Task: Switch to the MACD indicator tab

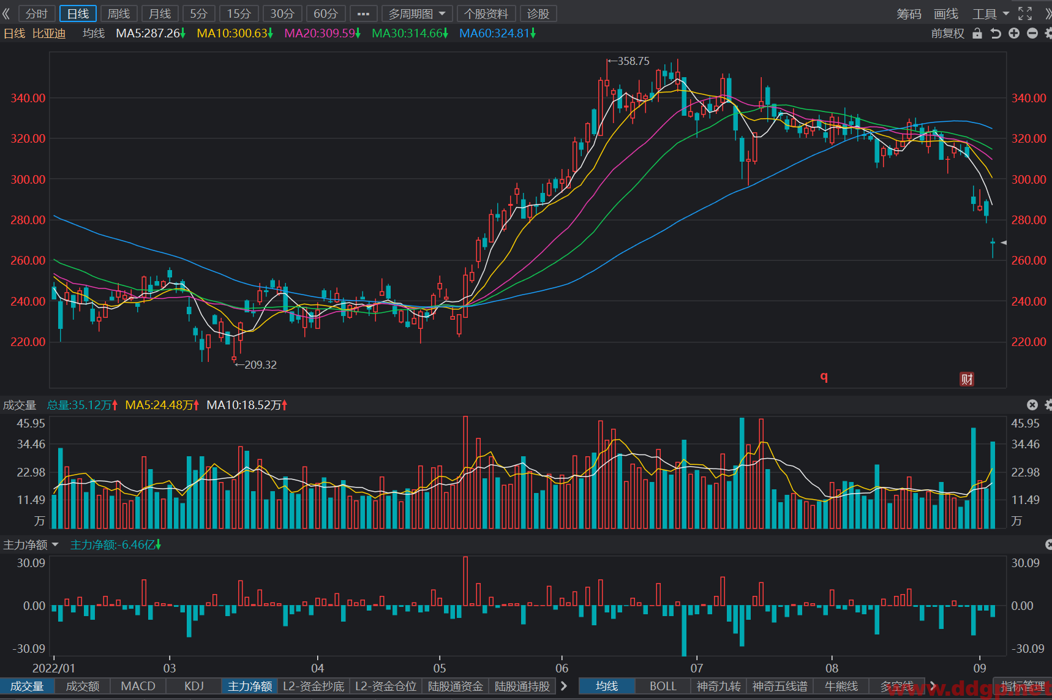Action: 138,686
